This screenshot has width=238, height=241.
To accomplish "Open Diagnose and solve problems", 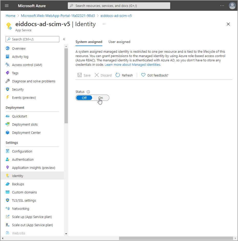I will click(34, 81).
